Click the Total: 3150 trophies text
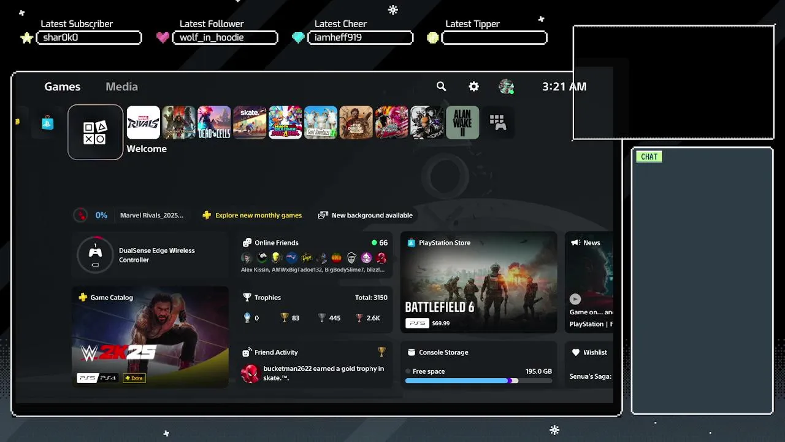The width and height of the screenshot is (785, 442). click(x=371, y=297)
